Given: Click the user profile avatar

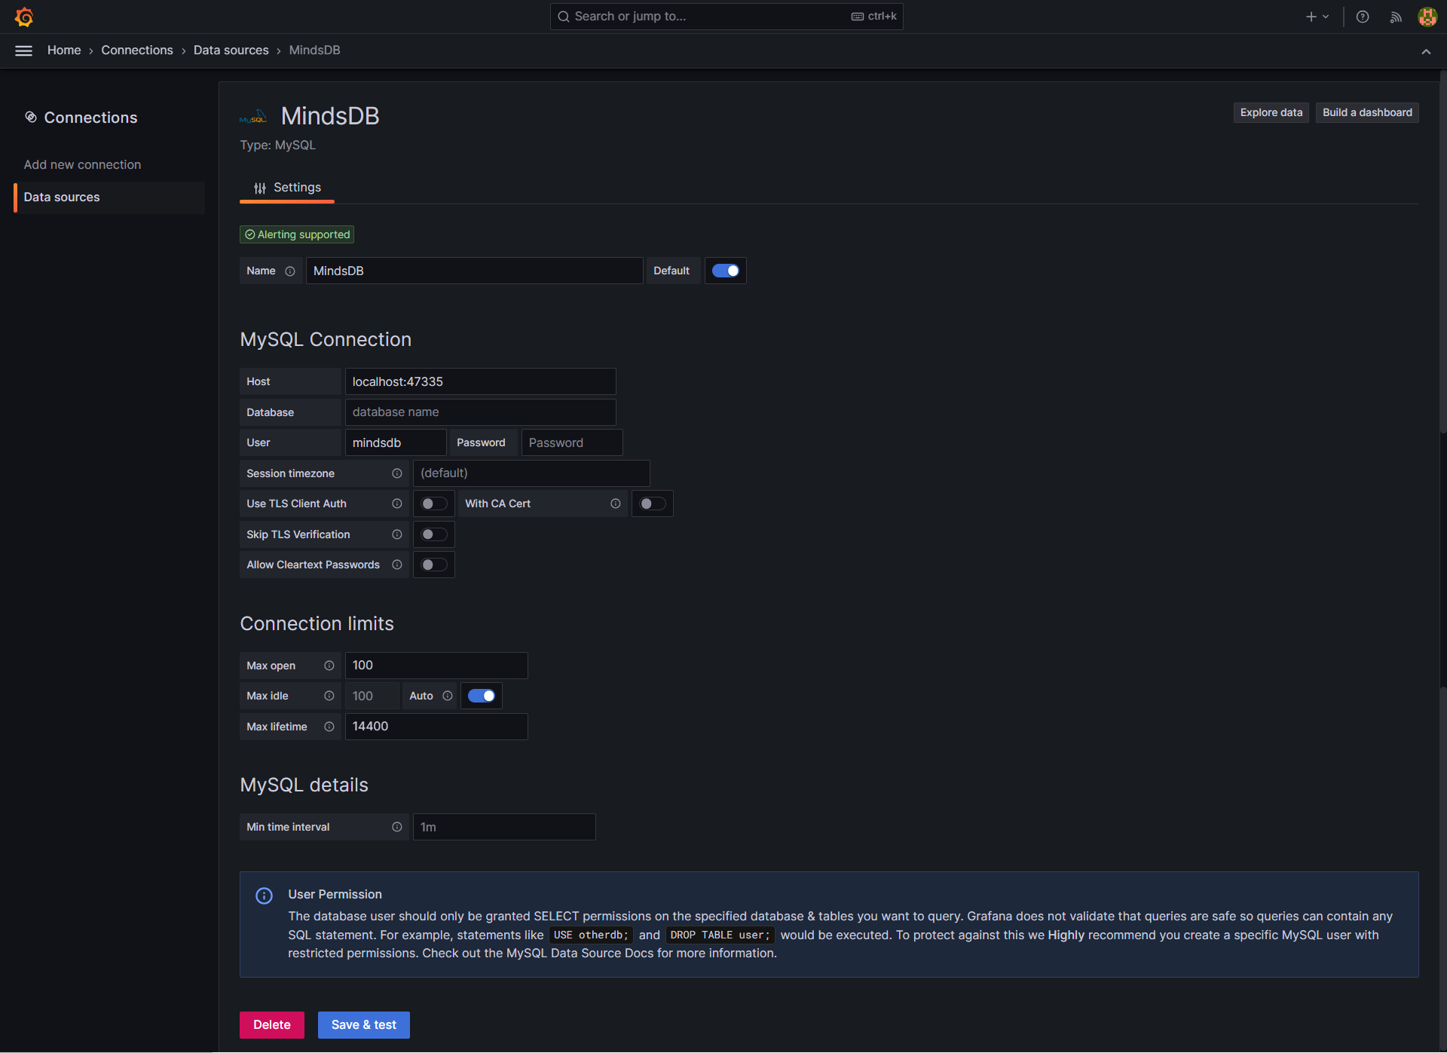Looking at the screenshot, I should pos(1427,17).
